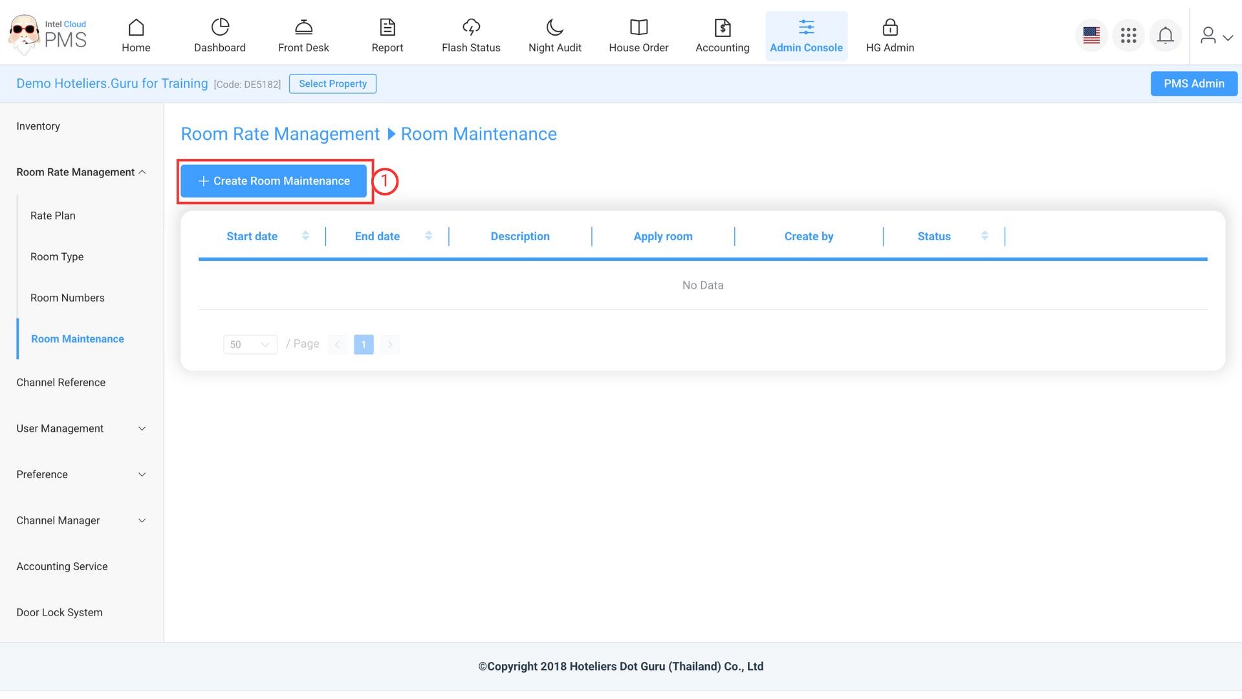Open the Flash Status cloud icon
The image size is (1242, 699).
471,27
